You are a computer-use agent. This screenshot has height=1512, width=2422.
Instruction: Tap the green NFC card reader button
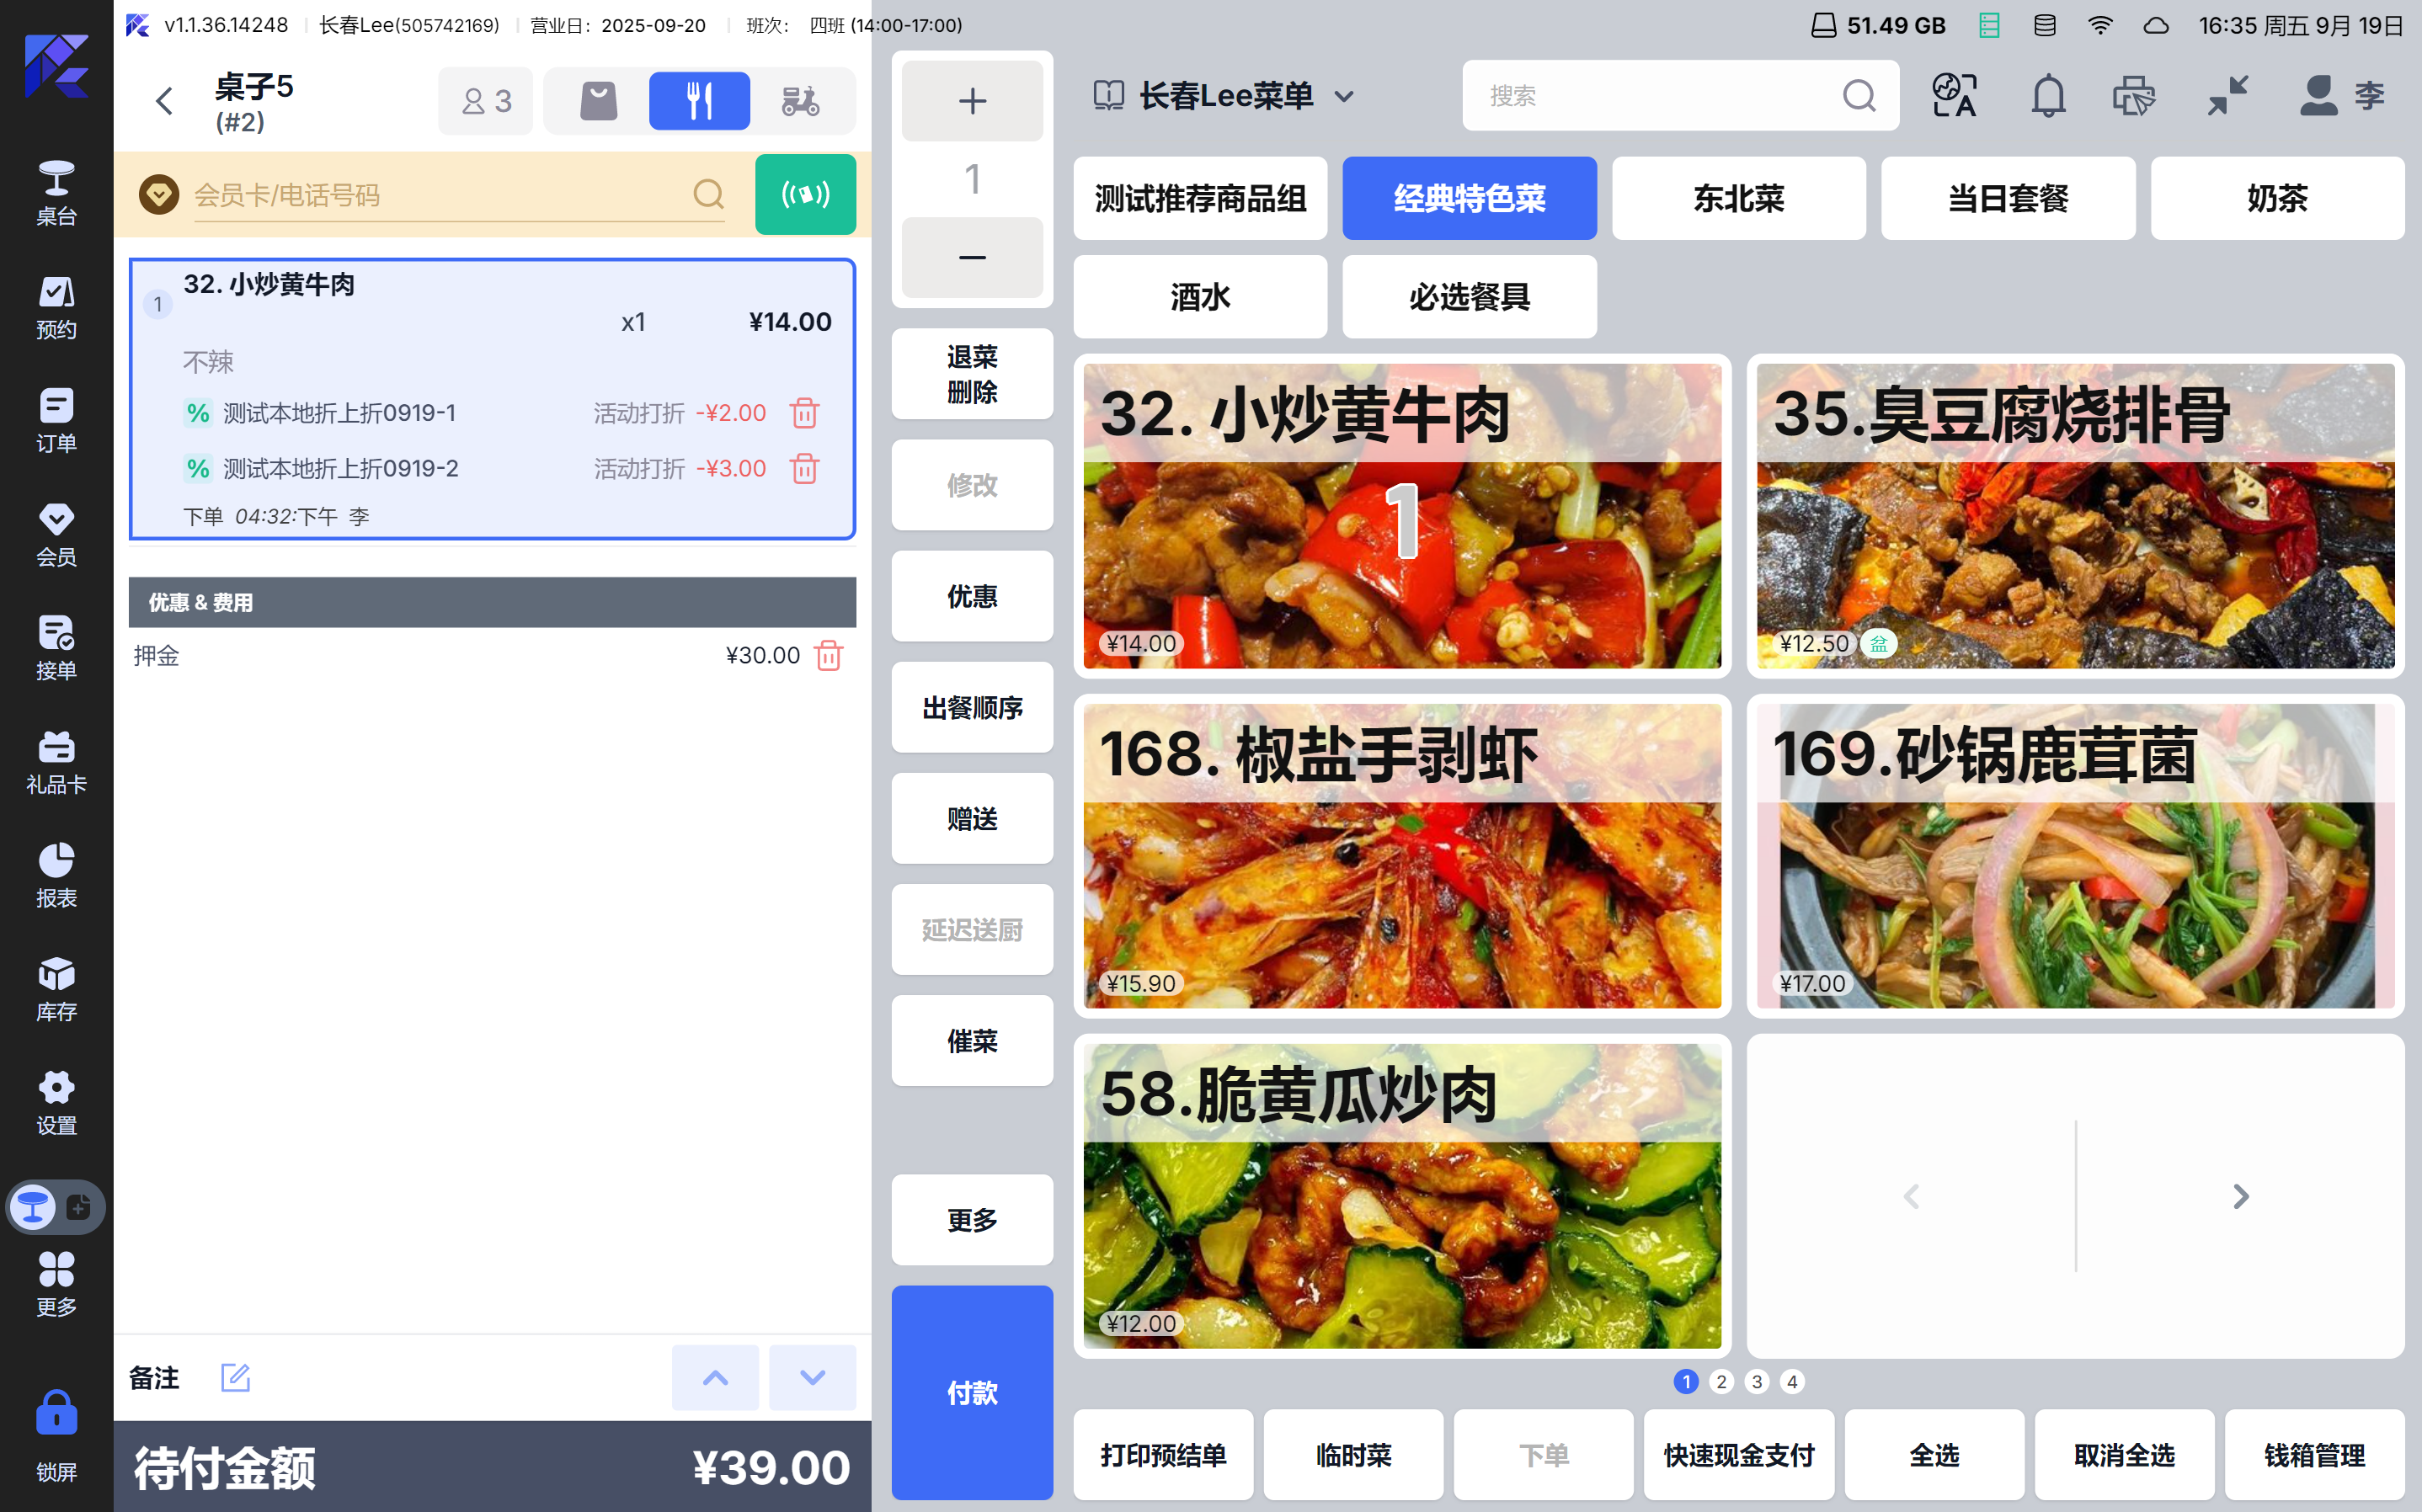click(804, 194)
